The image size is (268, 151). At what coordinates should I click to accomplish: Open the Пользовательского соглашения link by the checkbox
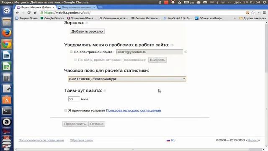[133, 110]
